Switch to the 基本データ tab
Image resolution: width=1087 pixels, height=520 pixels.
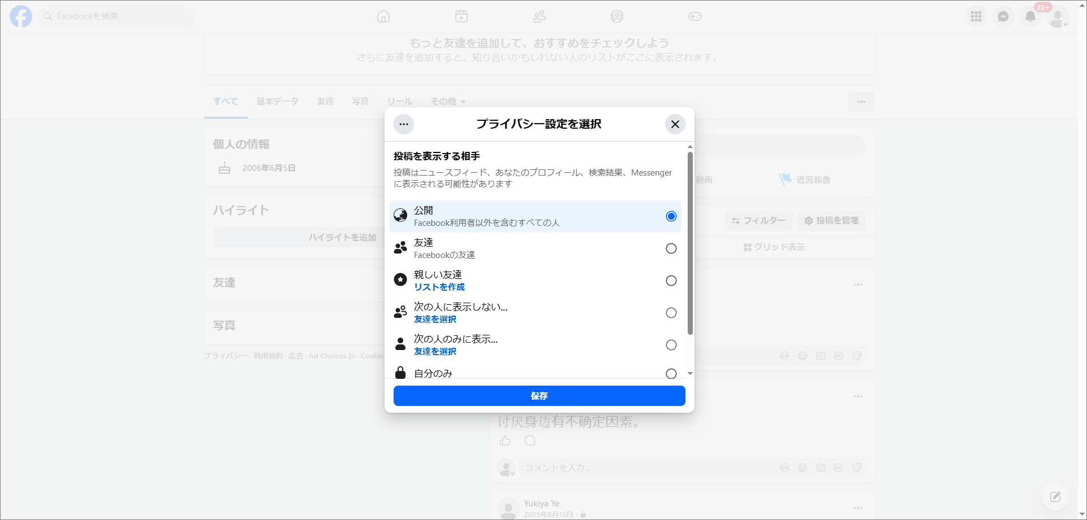click(278, 102)
